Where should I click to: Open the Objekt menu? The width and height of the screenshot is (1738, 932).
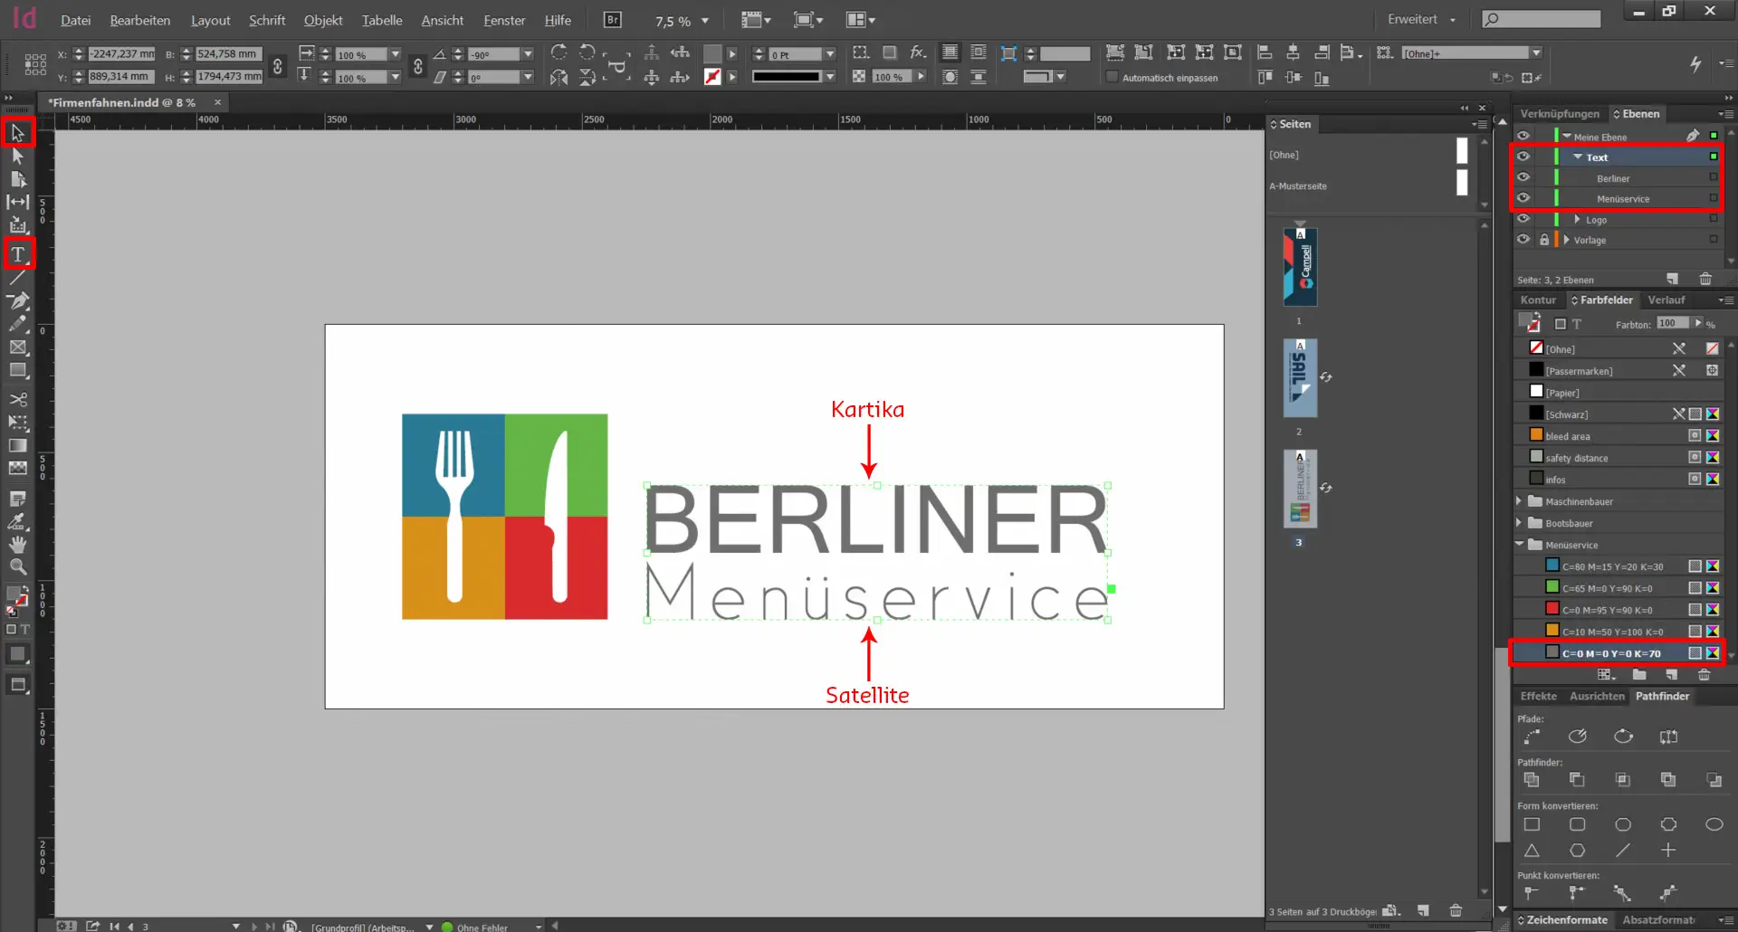[322, 20]
